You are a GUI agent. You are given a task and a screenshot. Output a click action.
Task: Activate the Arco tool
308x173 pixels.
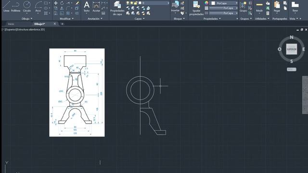pos(38,6)
